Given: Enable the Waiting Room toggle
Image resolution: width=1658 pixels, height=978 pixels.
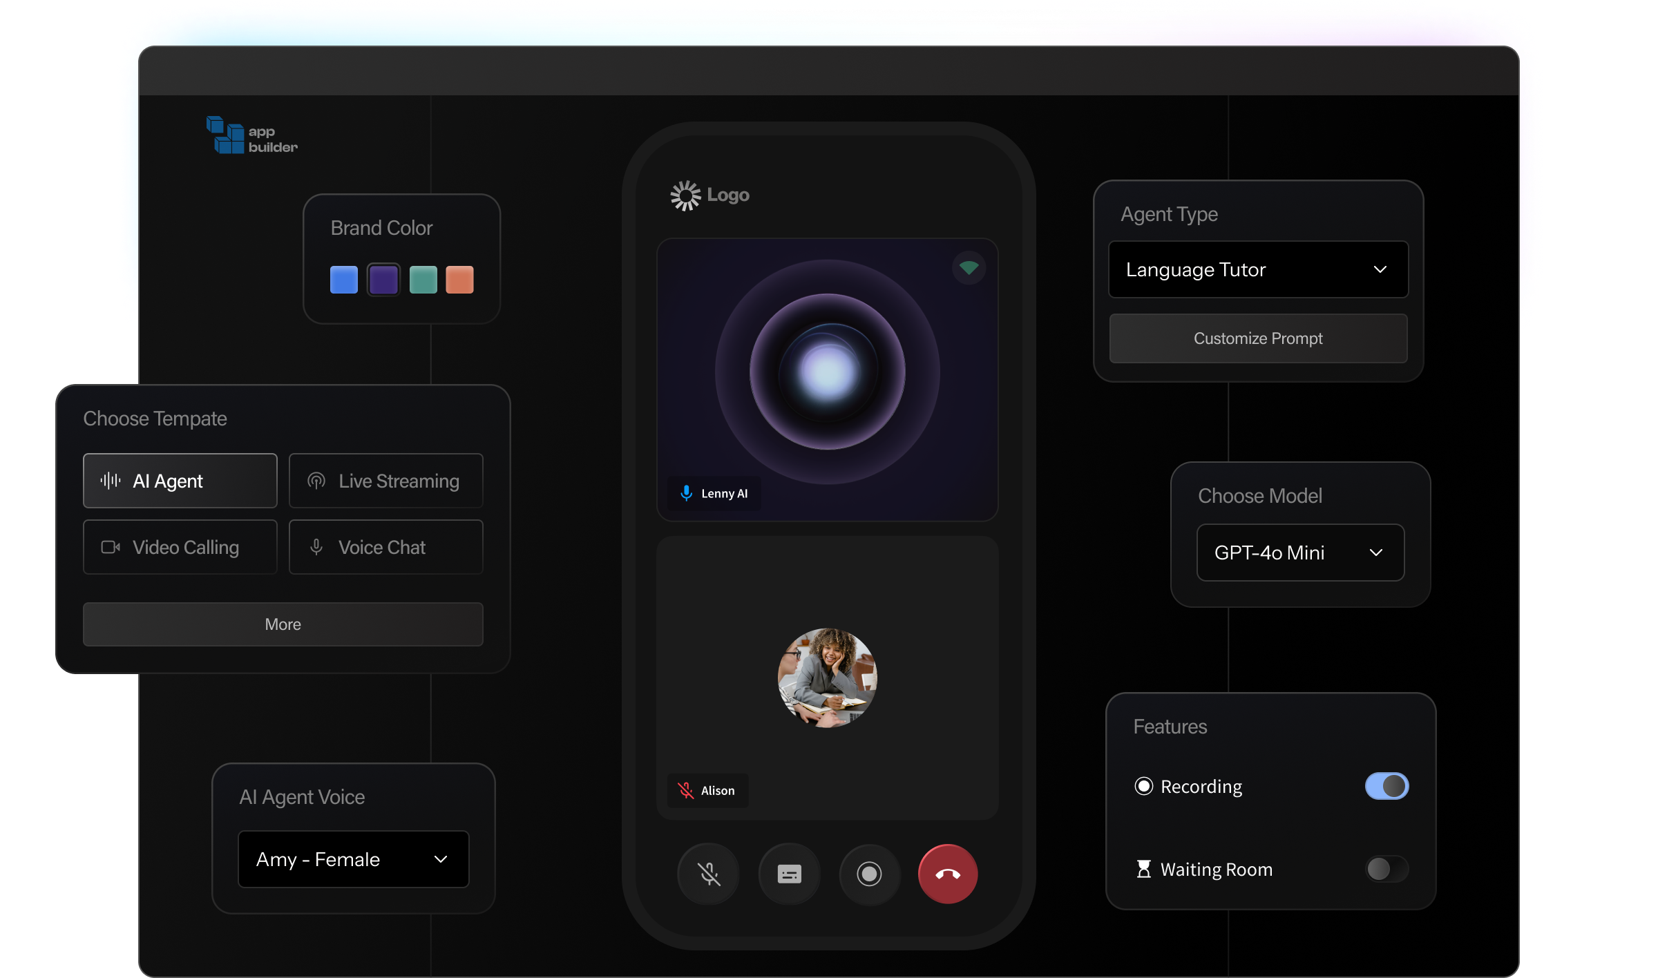Looking at the screenshot, I should click(1386, 869).
